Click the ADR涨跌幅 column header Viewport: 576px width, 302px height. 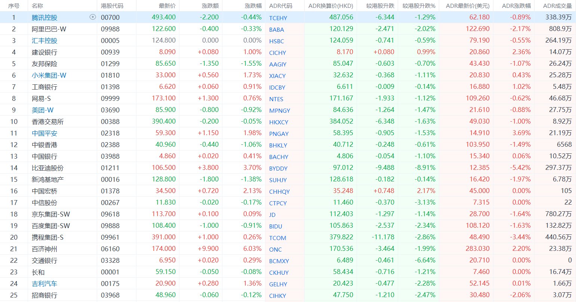[516, 6]
